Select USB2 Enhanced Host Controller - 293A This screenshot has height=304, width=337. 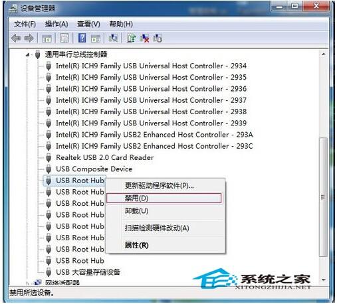coord(154,135)
